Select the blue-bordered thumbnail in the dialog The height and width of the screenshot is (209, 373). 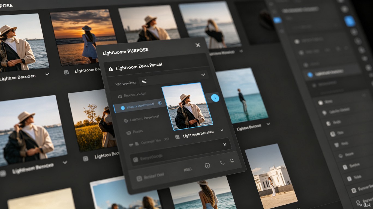pos(187,106)
